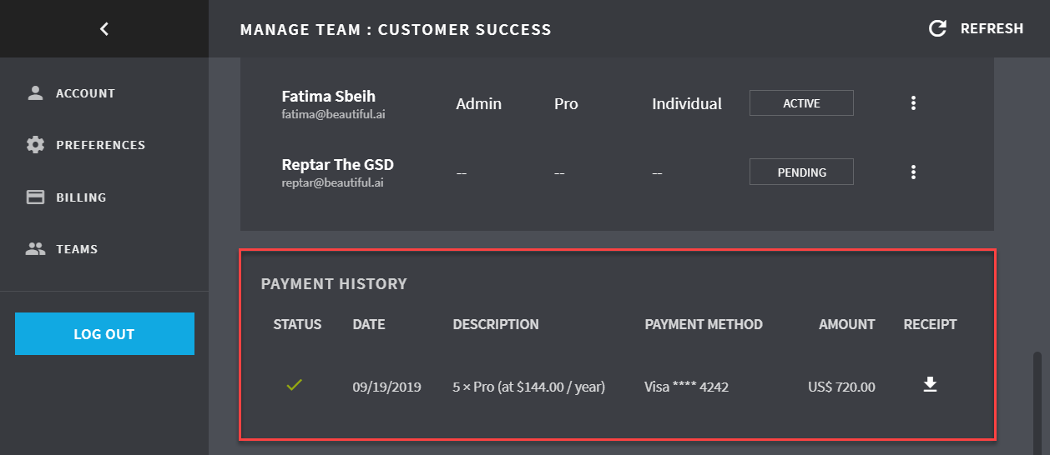Viewport: 1050px width, 455px height.
Task: Open options menu for Reptar The GSD
Action: pos(913,172)
